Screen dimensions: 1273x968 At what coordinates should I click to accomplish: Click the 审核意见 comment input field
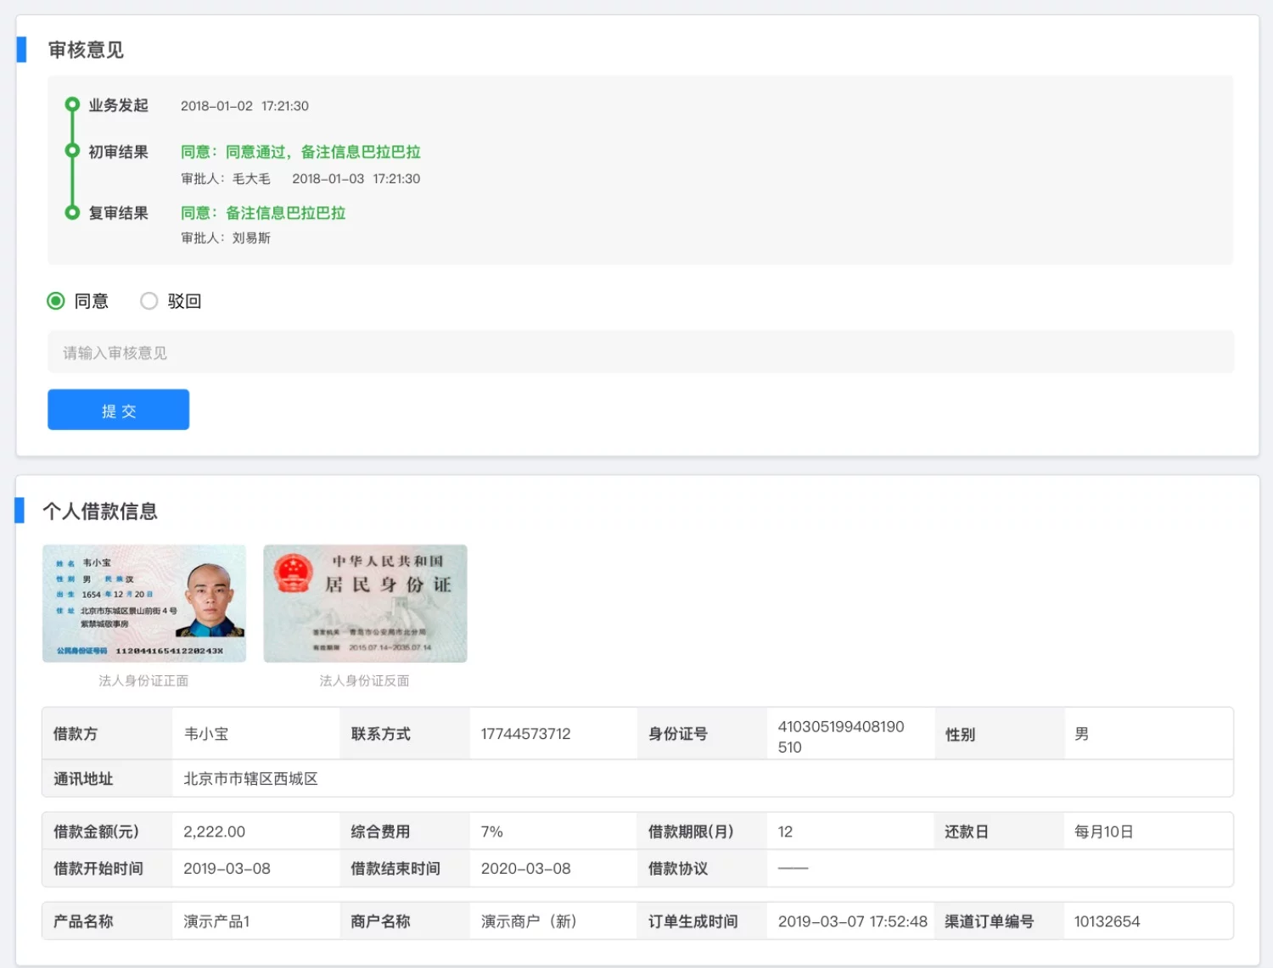click(339, 352)
